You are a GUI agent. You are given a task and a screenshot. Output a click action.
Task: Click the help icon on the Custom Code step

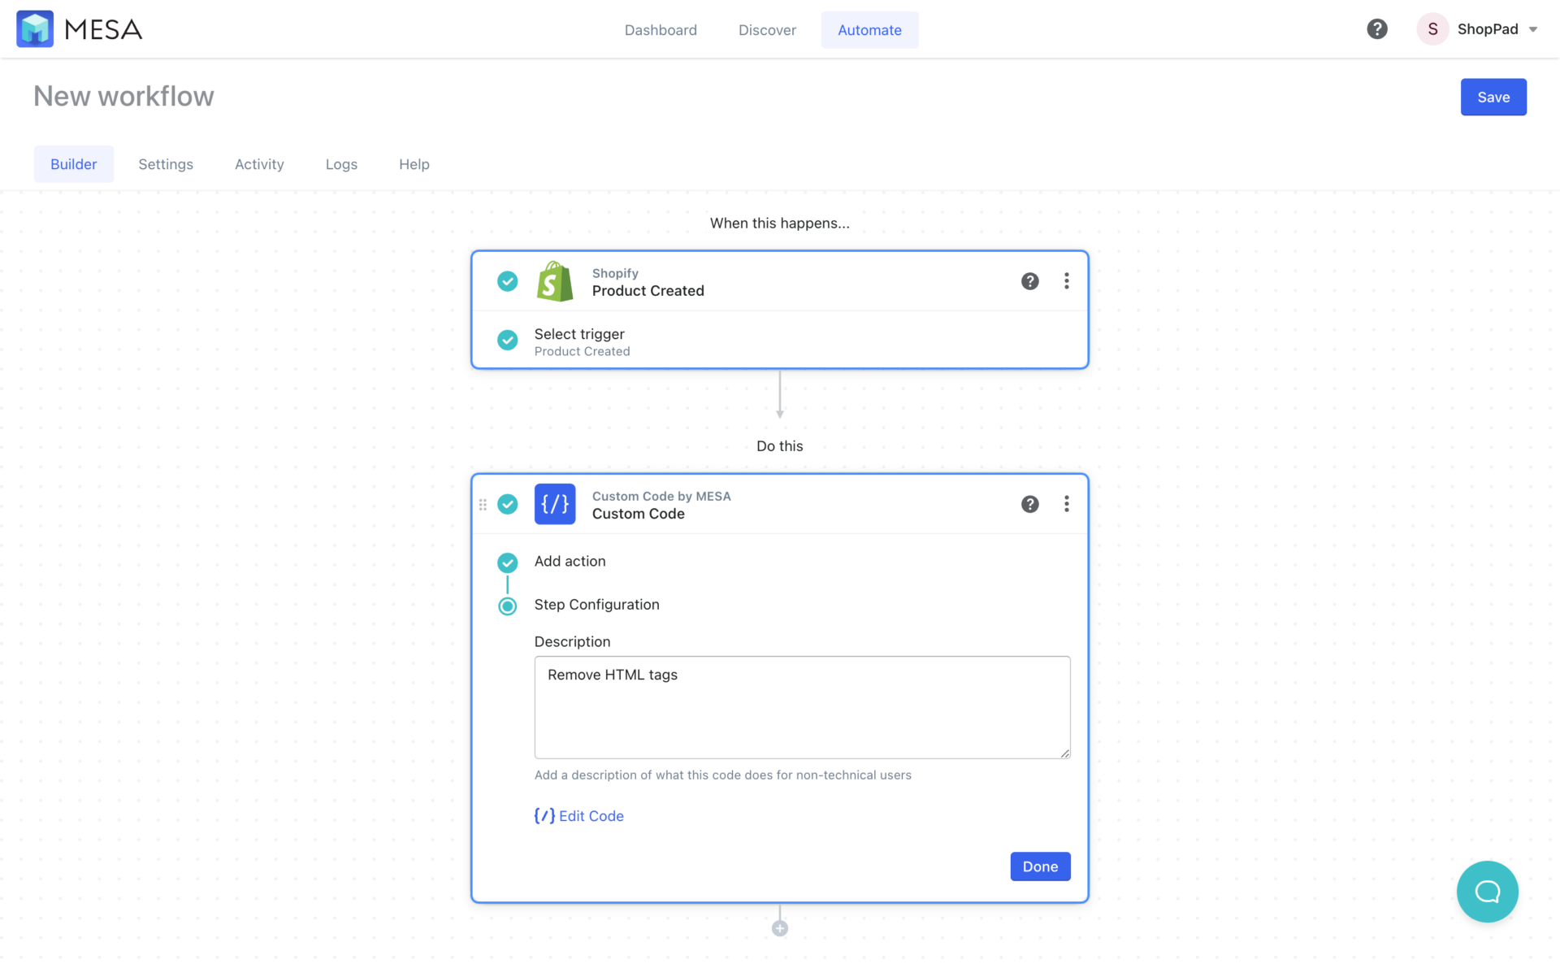click(x=1029, y=504)
